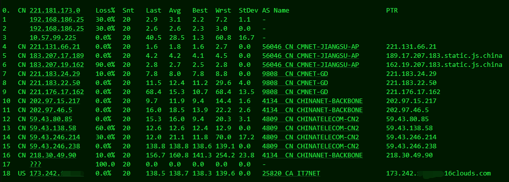Open hop 12 address 59.43.80.85
This screenshot has height=182, width=509.
[x=51, y=119]
